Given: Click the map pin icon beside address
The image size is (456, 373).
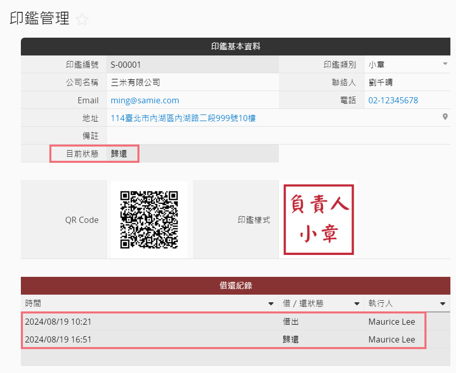Looking at the screenshot, I should pyautogui.click(x=445, y=117).
